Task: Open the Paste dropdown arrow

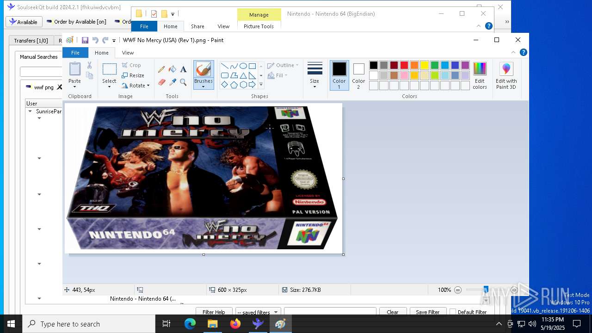Action: (74, 86)
